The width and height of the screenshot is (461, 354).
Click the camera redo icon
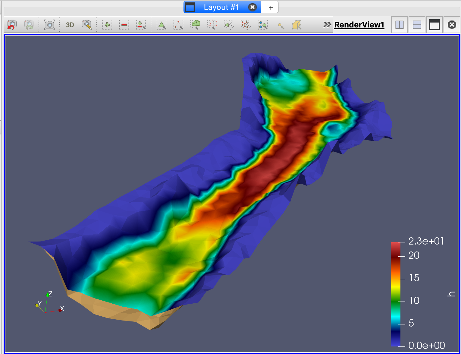point(29,25)
